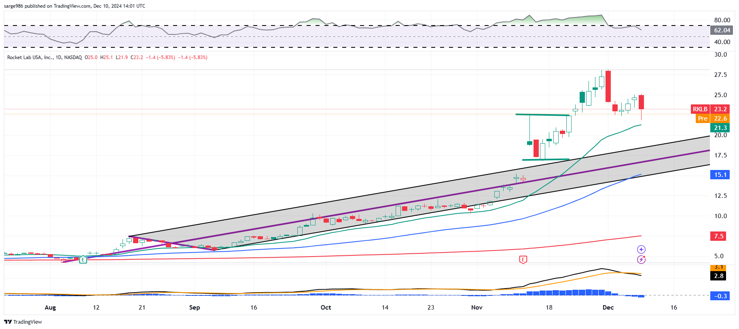Viewport: 739px width, 329px height.
Task: Click the green 21.3 moving average label
Action: 720,127
